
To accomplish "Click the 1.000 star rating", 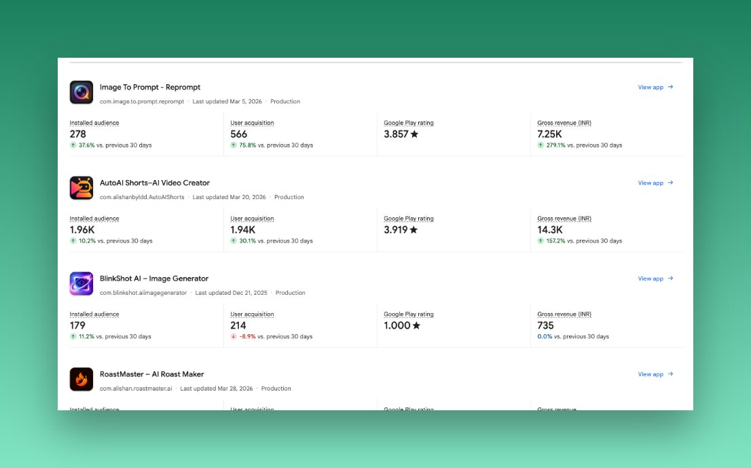I will tap(402, 326).
